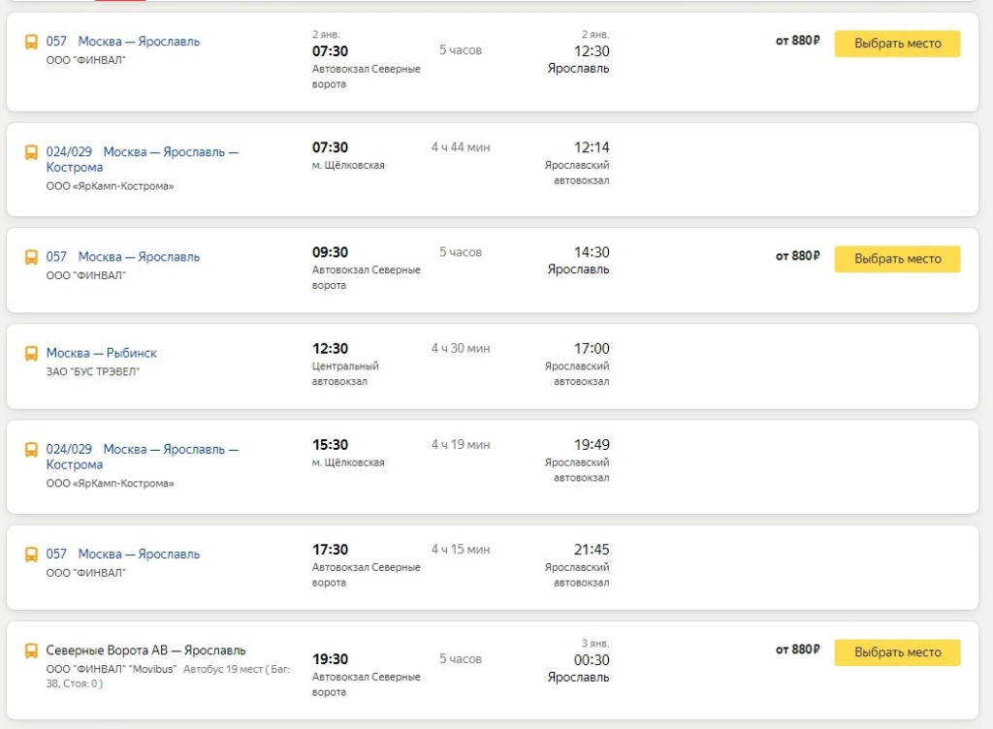The width and height of the screenshot is (993, 729).
Task: Open 057 Москва — Ярославль link at 07:30
Action: point(123,42)
